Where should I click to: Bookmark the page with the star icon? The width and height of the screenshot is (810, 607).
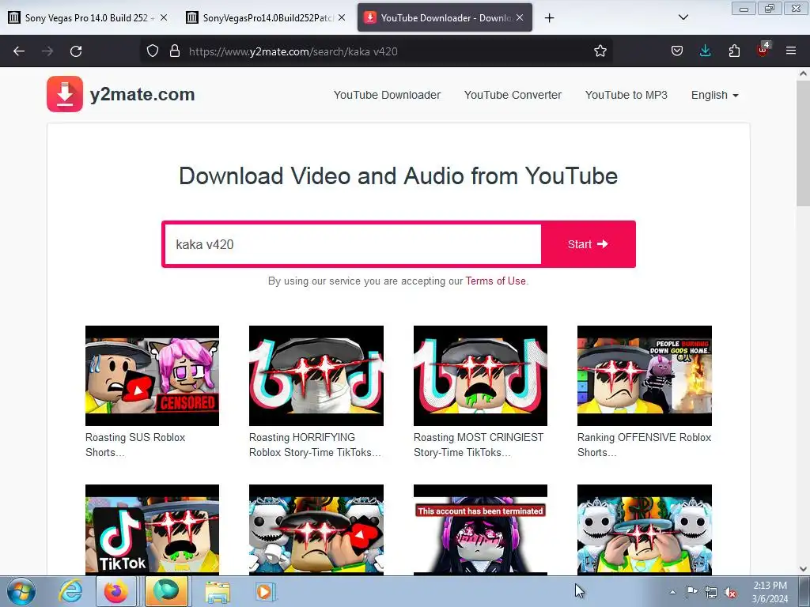[x=600, y=51]
